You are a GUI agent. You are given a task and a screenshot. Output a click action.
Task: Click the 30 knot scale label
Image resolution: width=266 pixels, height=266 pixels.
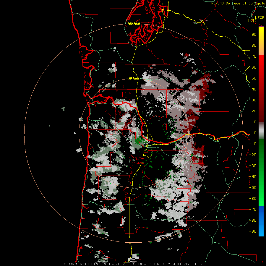[x=254, y=100]
